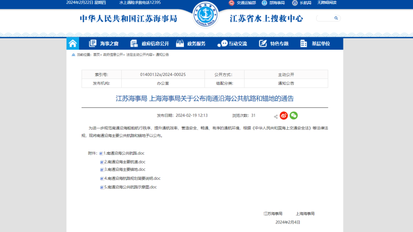Click the 江苏海事局 signature text
413x232 pixels.
click(273, 214)
